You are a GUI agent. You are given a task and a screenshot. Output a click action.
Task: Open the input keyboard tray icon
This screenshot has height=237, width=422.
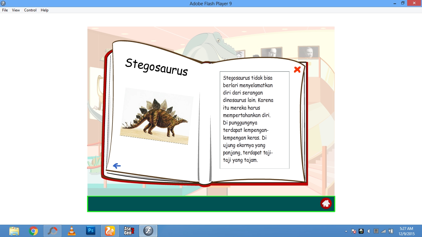click(x=376, y=231)
